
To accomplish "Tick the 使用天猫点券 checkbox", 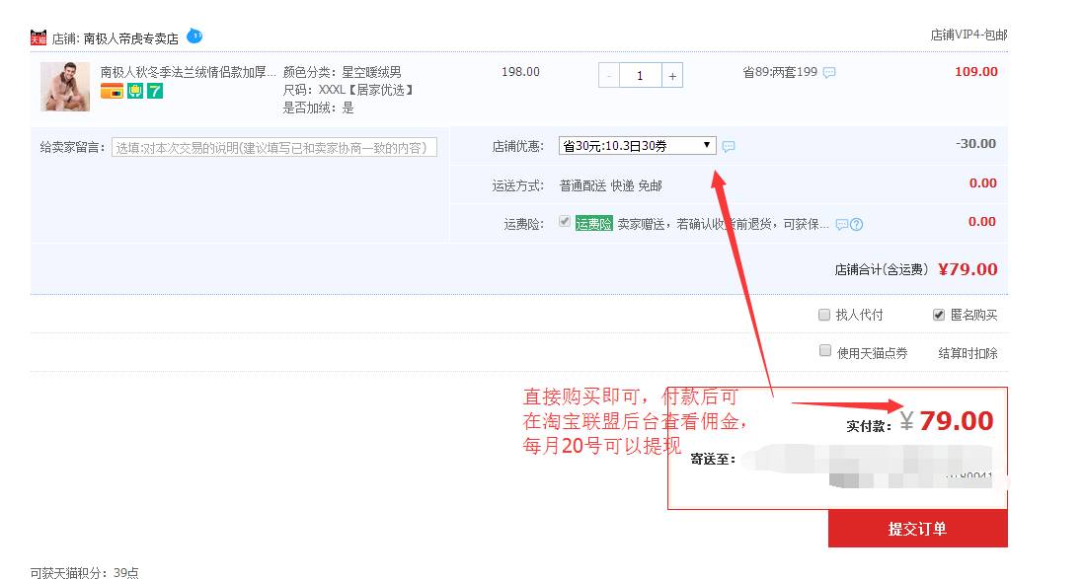I will [x=824, y=351].
